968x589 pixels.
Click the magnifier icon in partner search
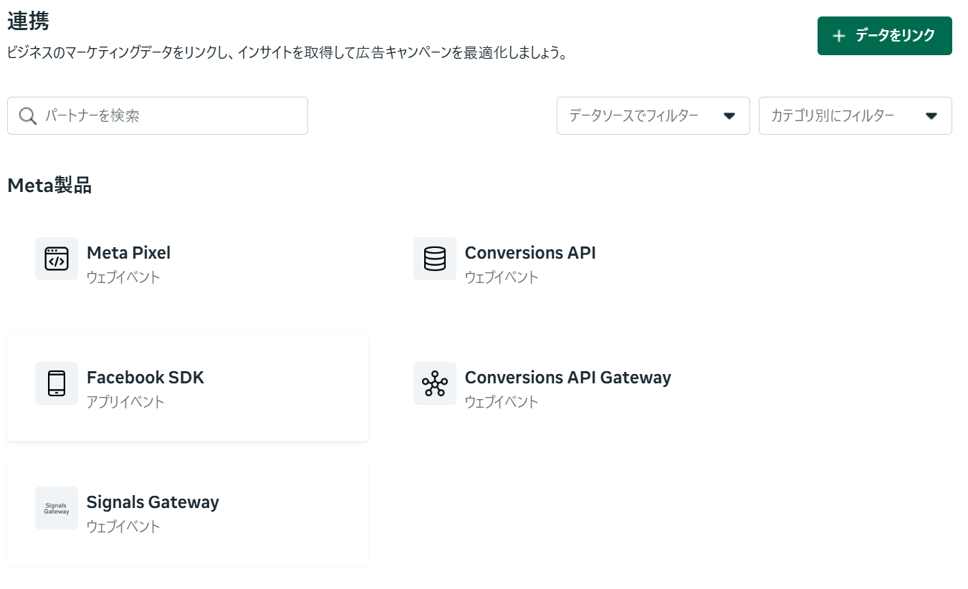click(x=28, y=116)
